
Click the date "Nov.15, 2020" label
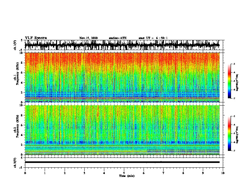click(x=88, y=38)
